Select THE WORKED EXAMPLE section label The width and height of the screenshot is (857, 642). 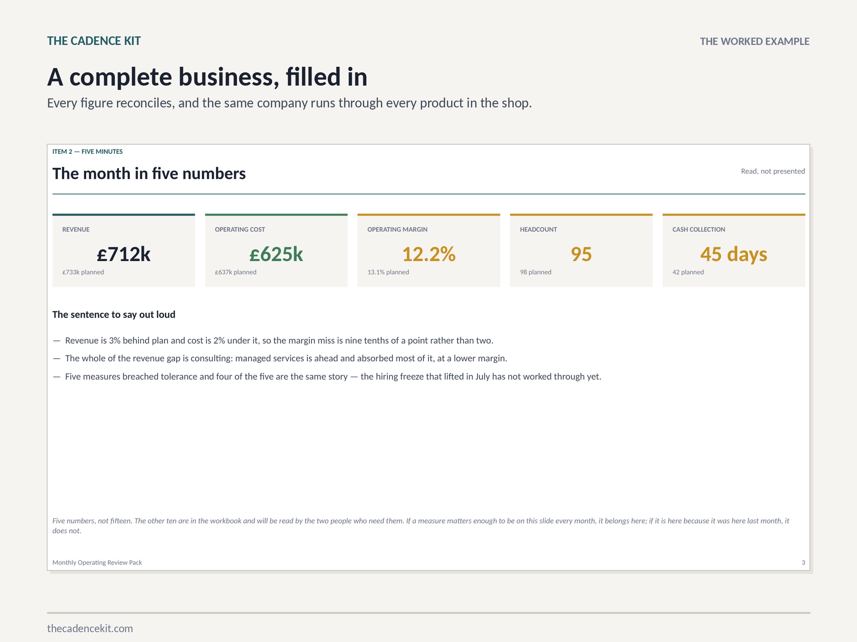click(x=755, y=42)
